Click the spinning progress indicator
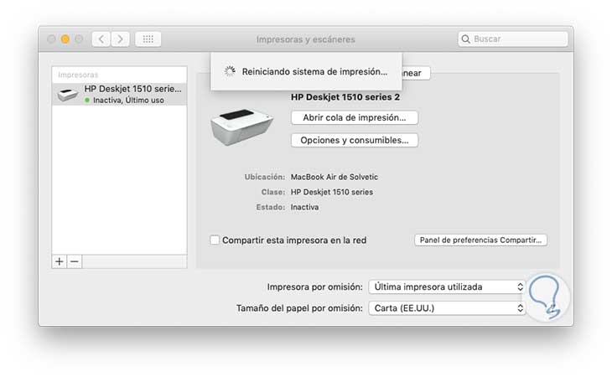This screenshot has width=612, height=377. point(230,71)
